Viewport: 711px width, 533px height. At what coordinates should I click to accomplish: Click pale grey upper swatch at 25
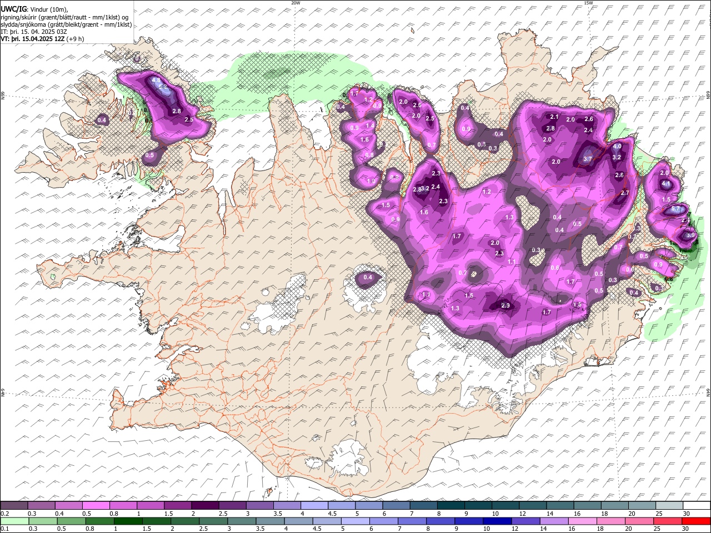click(x=670, y=506)
